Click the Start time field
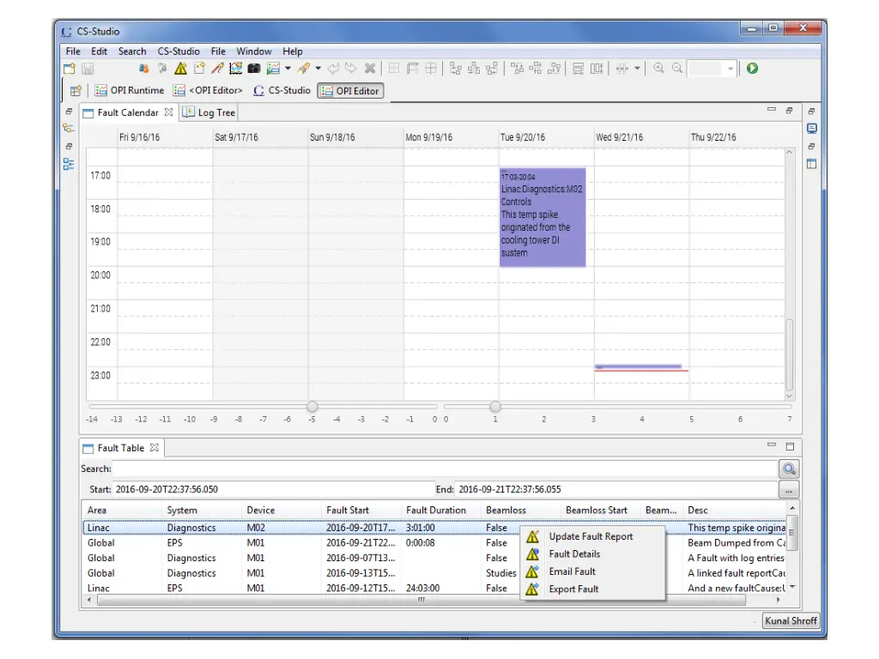The height and width of the screenshot is (659, 879). tap(273, 489)
